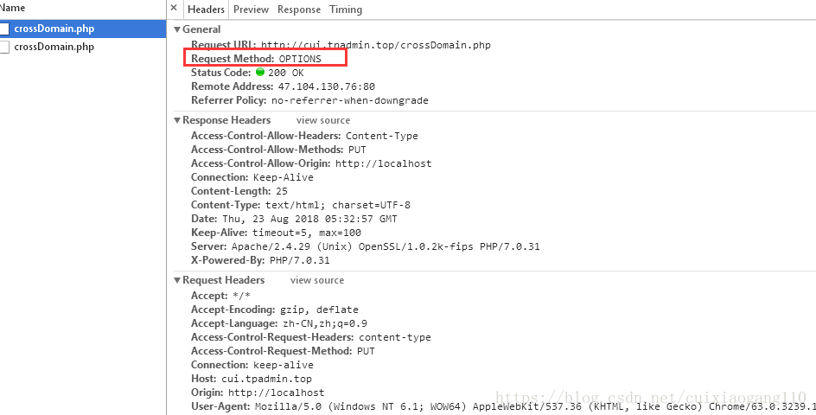Open the Preview tab
This screenshot has width=816, height=415.
(x=251, y=10)
